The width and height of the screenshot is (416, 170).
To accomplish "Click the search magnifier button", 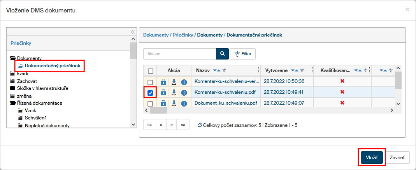I will tap(222, 54).
